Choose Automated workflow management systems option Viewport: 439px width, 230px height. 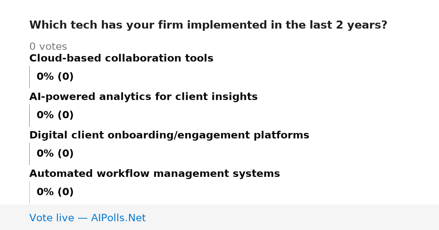[154, 174]
